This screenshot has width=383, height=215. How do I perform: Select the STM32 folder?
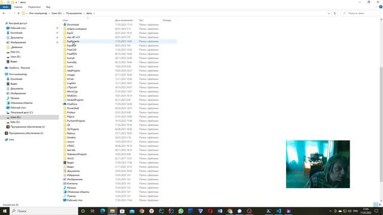point(71,146)
